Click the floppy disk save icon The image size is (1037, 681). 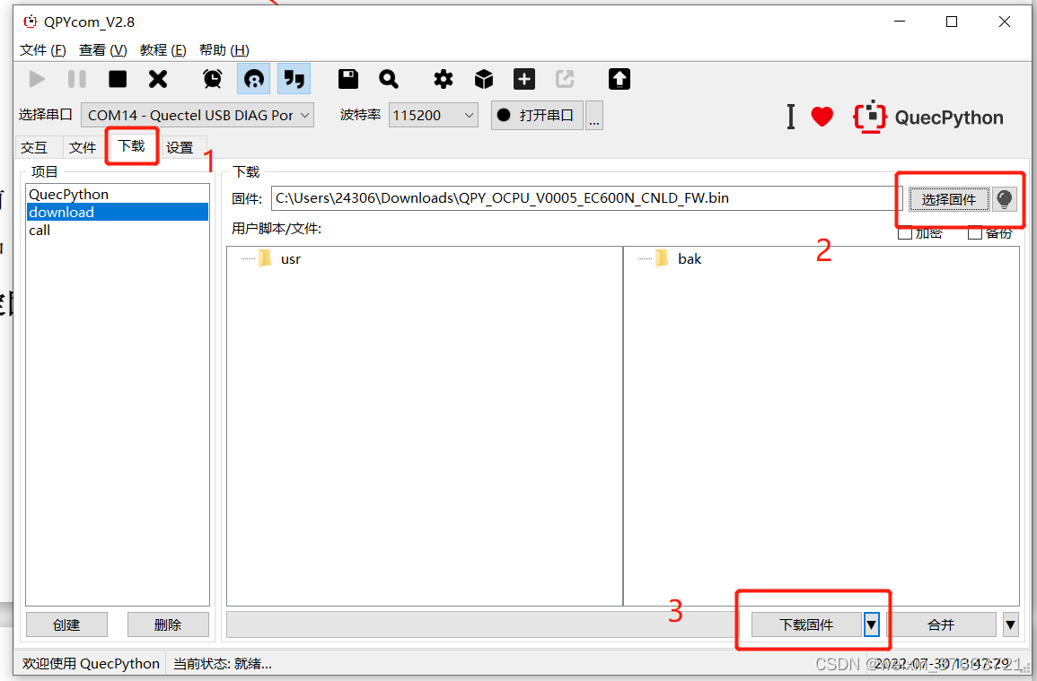pos(347,79)
